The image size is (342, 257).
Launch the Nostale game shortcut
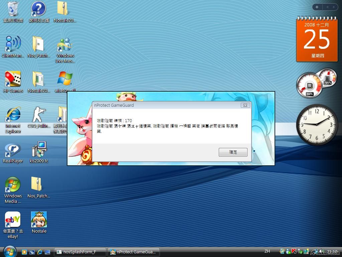point(39,223)
